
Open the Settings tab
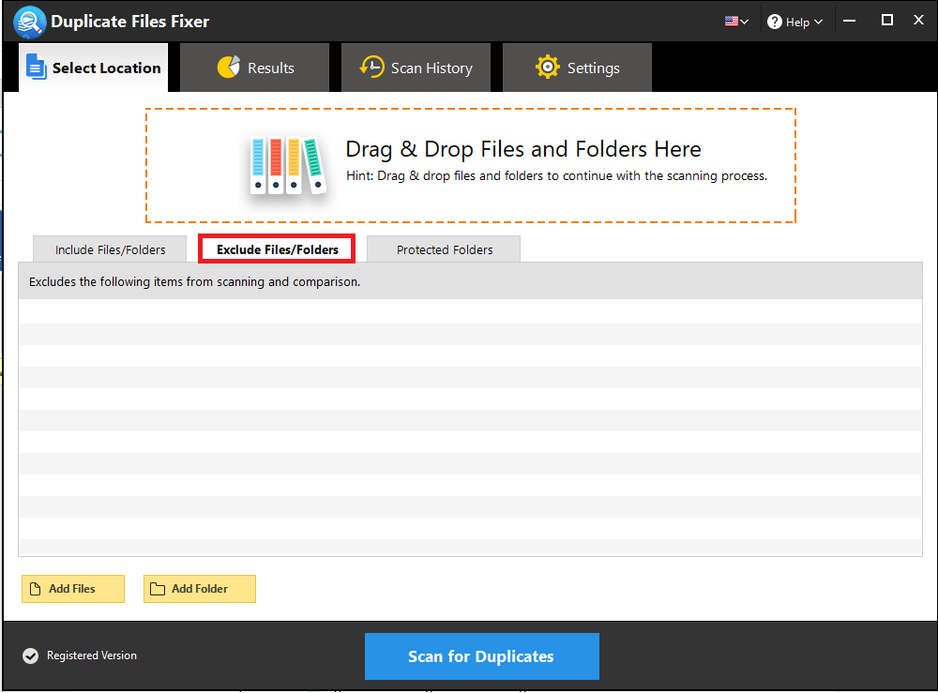(577, 68)
